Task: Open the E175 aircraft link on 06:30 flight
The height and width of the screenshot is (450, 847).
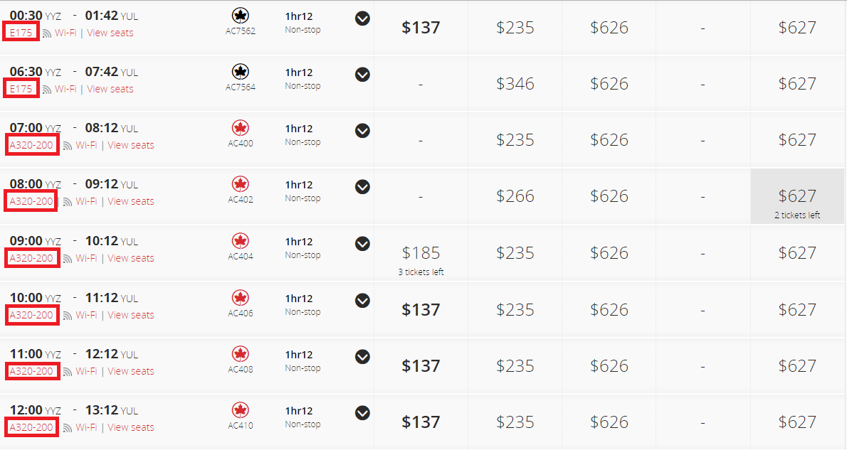Action: [21, 89]
